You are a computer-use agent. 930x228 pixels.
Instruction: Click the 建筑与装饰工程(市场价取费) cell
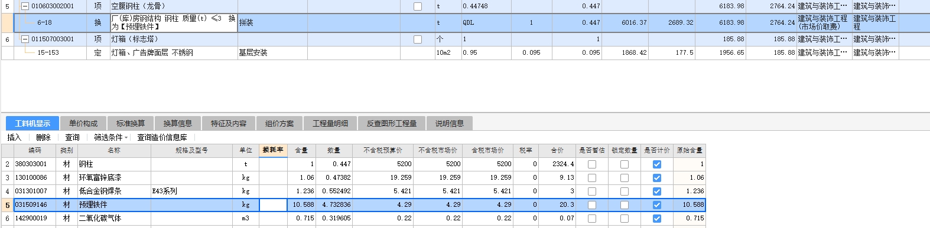824,23
